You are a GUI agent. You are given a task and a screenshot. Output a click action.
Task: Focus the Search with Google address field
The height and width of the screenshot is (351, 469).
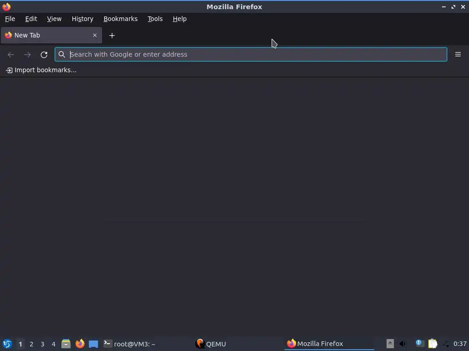(x=251, y=54)
